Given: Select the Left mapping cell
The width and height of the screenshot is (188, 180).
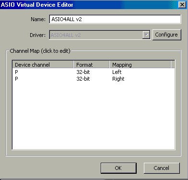Looking at the screenshot, I should (117, 72).
